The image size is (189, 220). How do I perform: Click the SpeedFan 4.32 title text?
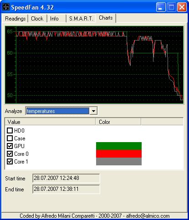32,7
